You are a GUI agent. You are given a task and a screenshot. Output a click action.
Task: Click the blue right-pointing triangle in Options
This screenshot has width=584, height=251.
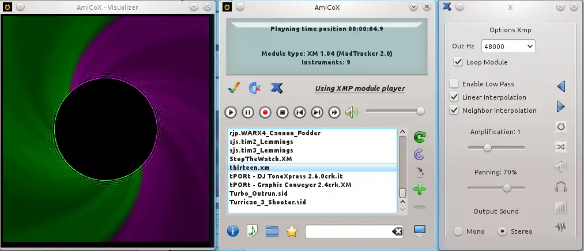tap(561, 107)
